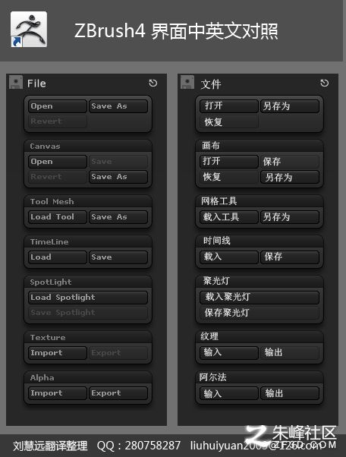Viewport: 346px width, 457px height.
Task: Click the 载入工具 button
Action: 229,217
